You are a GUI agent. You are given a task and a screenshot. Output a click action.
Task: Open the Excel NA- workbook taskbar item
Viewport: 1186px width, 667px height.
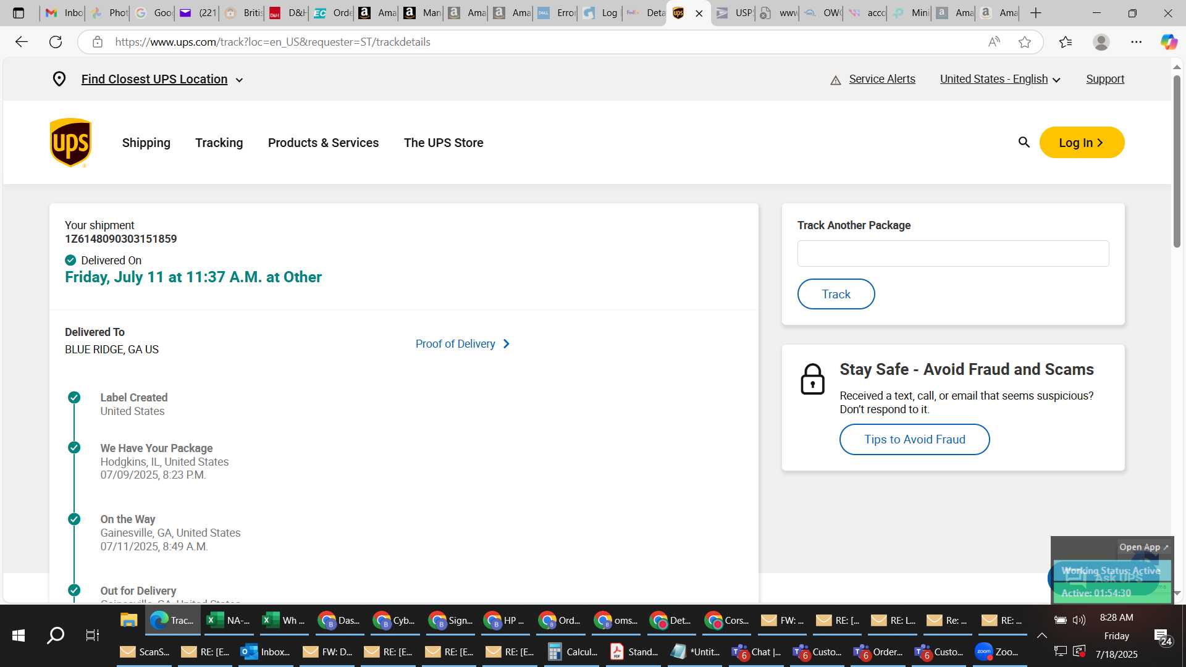click(x=228, y=621)
